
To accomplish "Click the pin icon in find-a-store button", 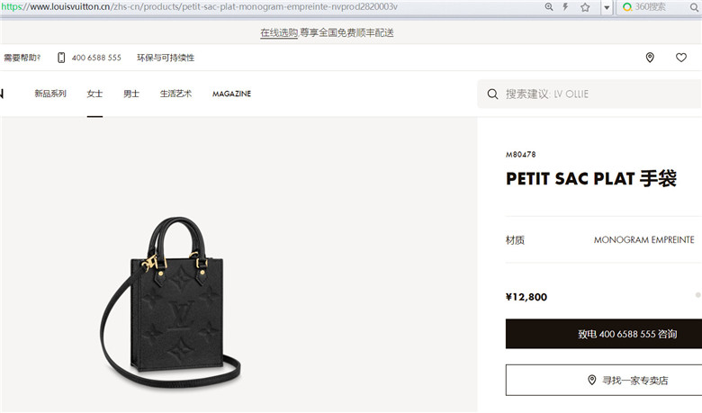I will coord(591,380).
